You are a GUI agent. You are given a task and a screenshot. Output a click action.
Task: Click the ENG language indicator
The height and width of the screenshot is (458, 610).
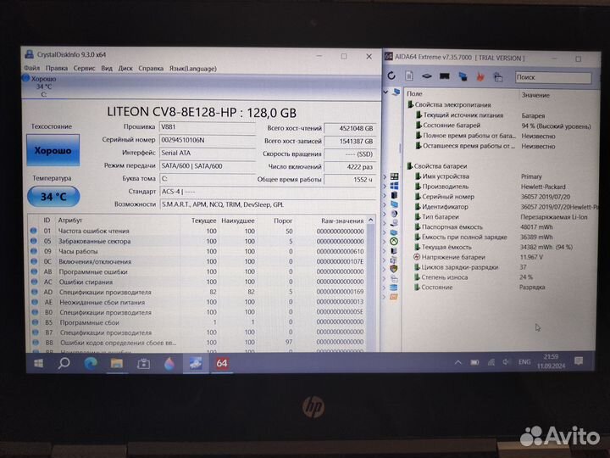pyautogui.click(x=524, y=362)
